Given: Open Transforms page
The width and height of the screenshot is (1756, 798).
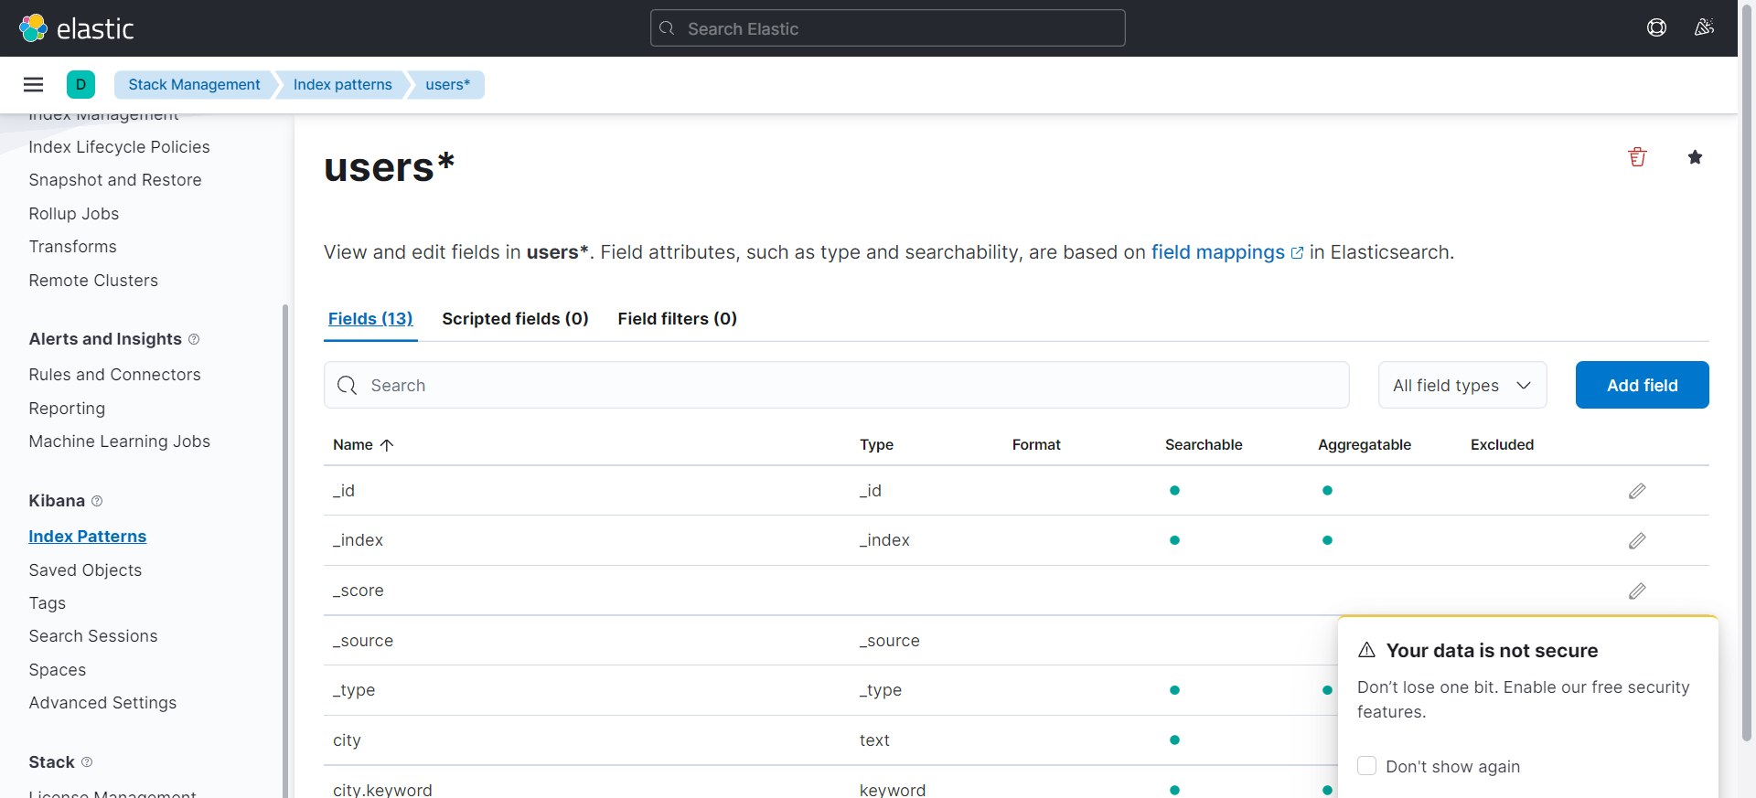Looking at the screenshot, I should pyautogui.click(x=72, y=247).
